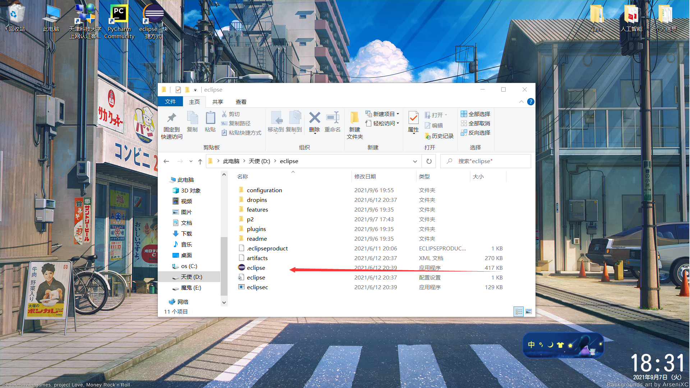
Task: Click the Delete (删除) X icon
Action: (x=314, y=118)
